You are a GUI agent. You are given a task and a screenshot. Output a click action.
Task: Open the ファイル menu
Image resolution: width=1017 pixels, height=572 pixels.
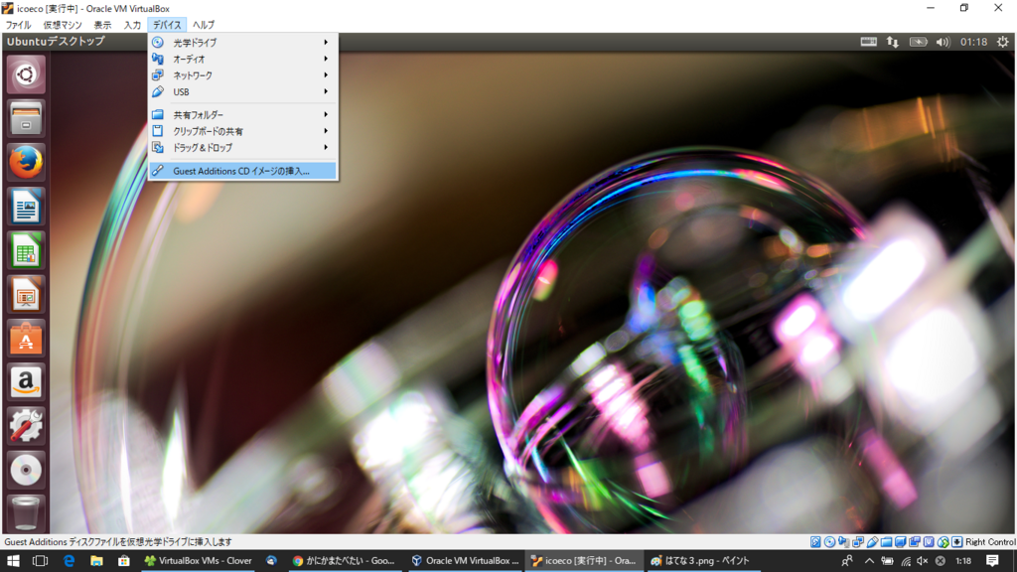coord(18,25)
